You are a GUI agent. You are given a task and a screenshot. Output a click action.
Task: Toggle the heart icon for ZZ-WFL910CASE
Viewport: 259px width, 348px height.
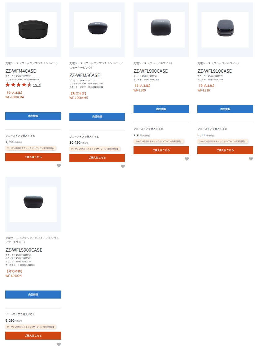click(x=251, y=159)
